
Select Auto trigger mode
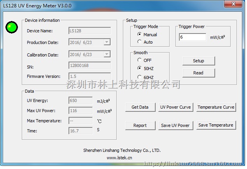pyautogui.click(x=140, y=42)
